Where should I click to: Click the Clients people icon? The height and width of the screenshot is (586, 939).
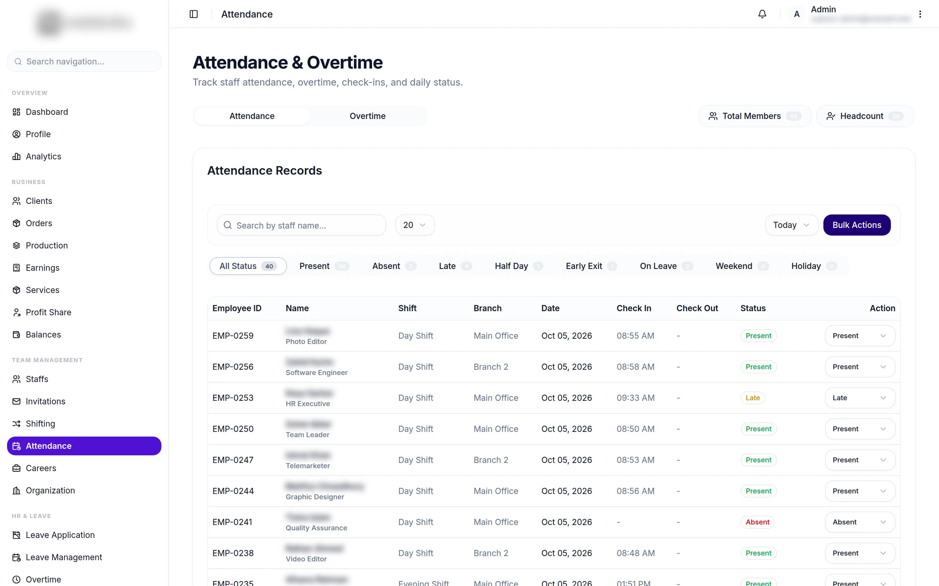[16, 201]
